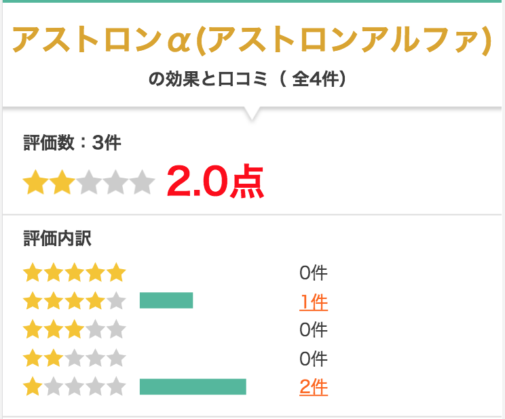The height and width of the screenshot is (419, 505).
Task: Click the 0件 count for three stars
Action: click(x=314, y=330)
